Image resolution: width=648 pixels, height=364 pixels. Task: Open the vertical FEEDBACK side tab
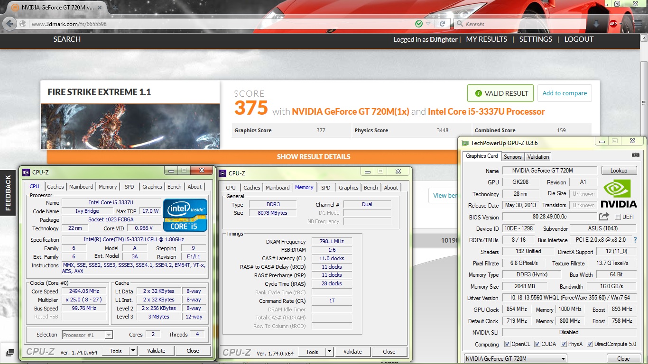[7, 192]
